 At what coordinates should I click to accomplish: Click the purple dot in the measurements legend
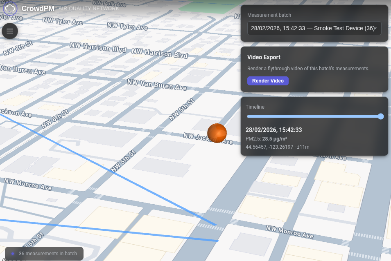14,254
